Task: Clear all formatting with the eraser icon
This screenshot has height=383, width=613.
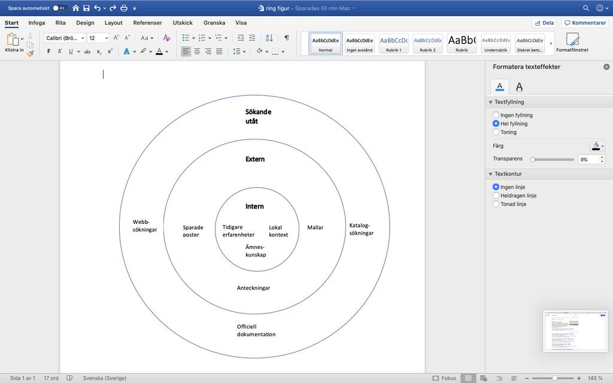Action: point(166,38)
